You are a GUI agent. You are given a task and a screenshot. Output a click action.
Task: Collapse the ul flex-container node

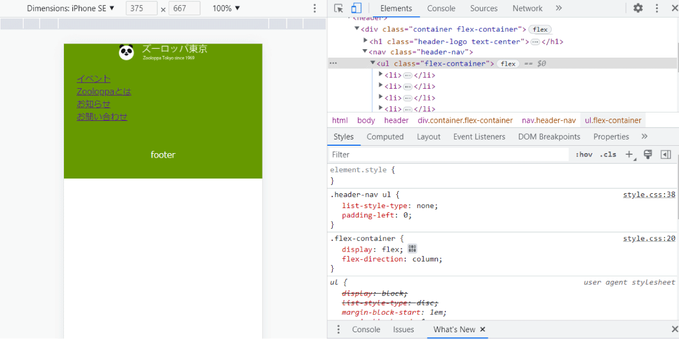tap(373, 63)
